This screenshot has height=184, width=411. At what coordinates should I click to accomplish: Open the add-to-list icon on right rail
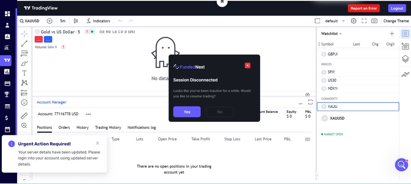click(406, 46)
